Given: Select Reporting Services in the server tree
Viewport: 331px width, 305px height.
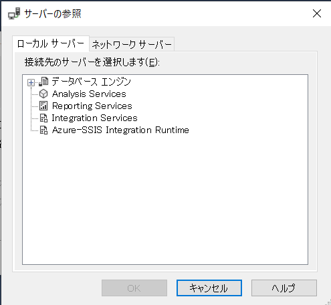Looking at the screenshot, I should 92,106.
